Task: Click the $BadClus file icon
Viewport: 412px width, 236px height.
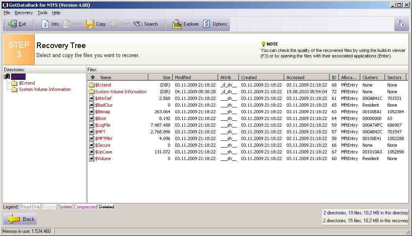Action: pyautogui.click(x=91, y=105)
